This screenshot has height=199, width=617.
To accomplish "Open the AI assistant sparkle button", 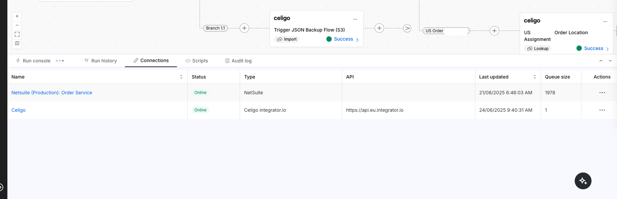I will click(x=583, y=181).
